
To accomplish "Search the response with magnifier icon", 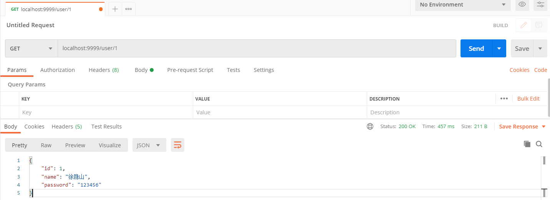I will pyautogui.click(x=539, y=144).
